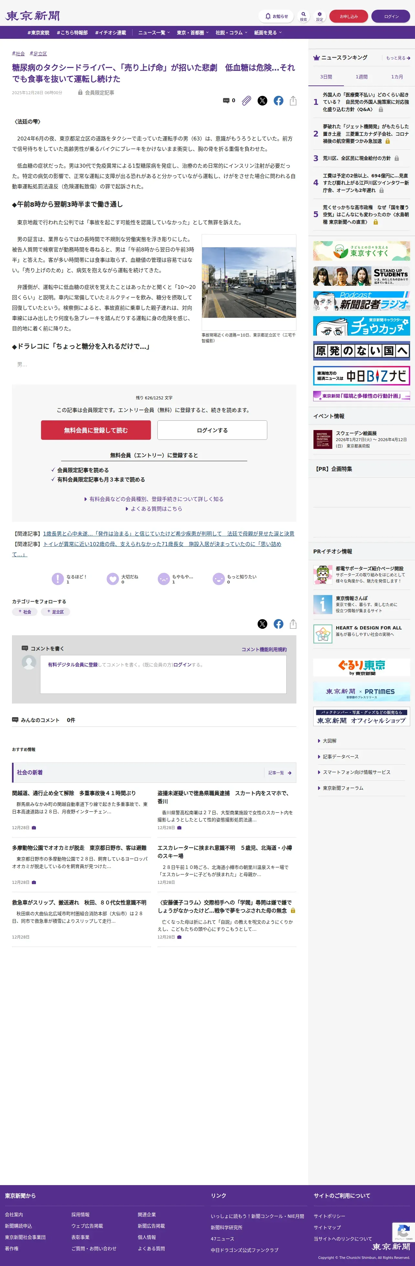This screenshot has width=415, height=1266.
Task: Follow the 足立区 category
Action: [x=56, y=612]
